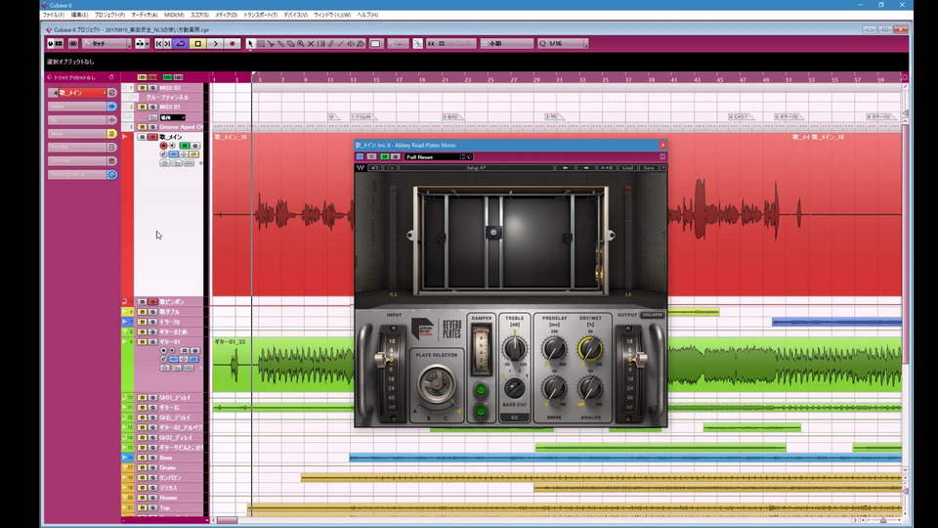Toggle Read automation on 歌_メイン track

click(x=185, y=146)
